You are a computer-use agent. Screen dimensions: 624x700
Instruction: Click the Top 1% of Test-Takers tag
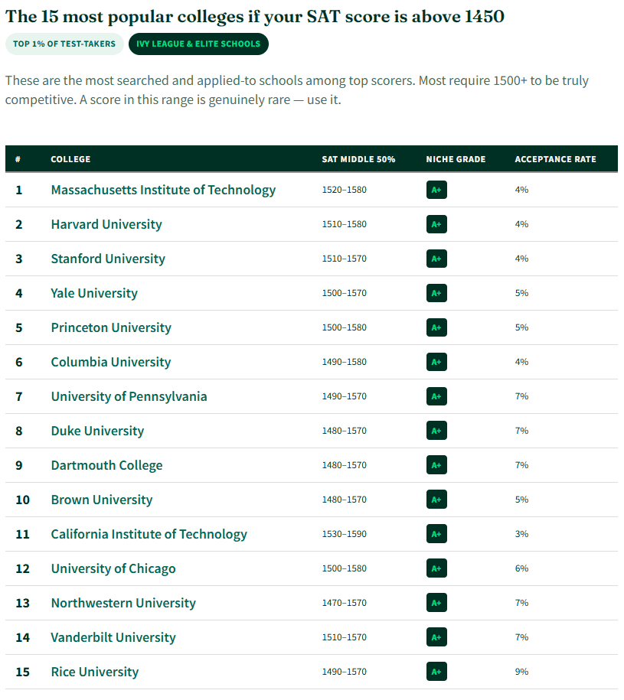tap(64, 44)
